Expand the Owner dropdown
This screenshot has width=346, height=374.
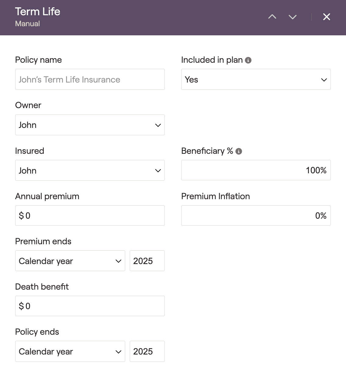click(x=90, y=125)
